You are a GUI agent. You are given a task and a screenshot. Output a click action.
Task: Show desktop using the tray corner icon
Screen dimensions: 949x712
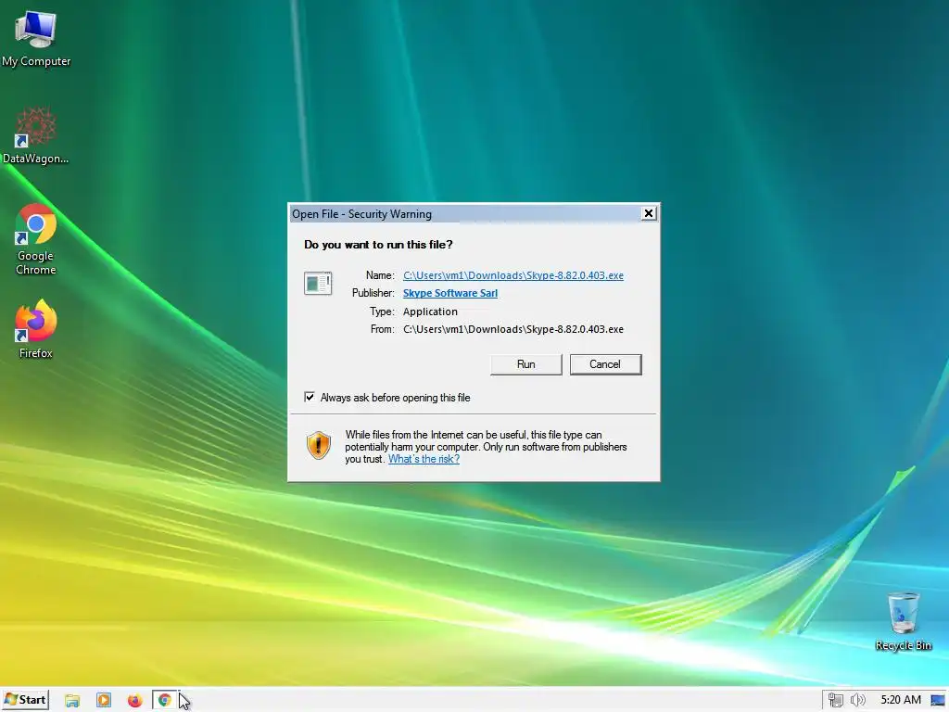pos(939,701)
